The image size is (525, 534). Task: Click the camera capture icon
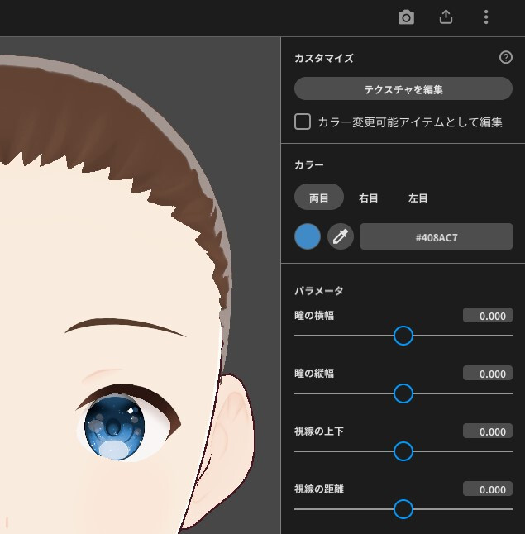(406, 17)
